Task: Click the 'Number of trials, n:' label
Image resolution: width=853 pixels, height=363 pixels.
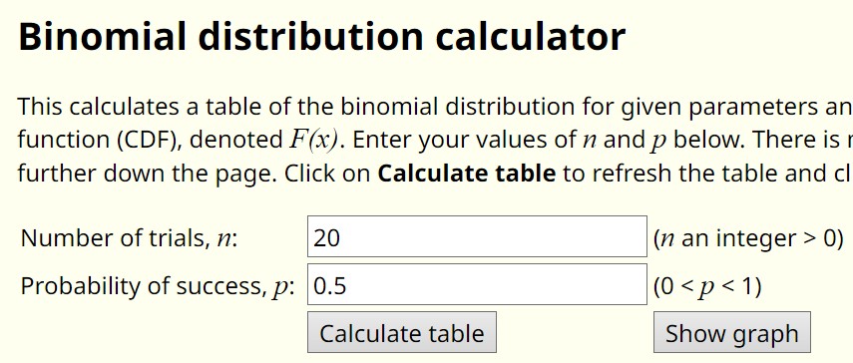Action: click(129, 238)
